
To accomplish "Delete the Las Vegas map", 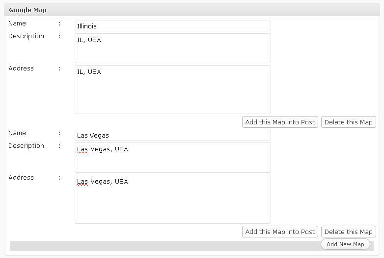I will (x=349, y=232).
